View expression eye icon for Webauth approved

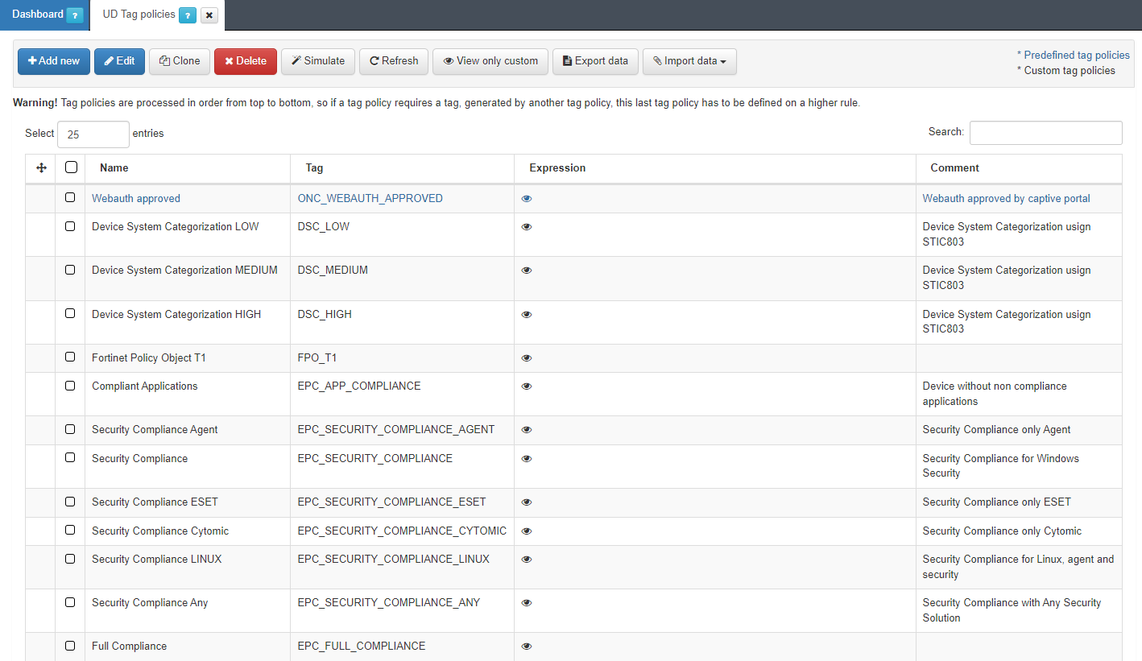(x=527, y=199)
